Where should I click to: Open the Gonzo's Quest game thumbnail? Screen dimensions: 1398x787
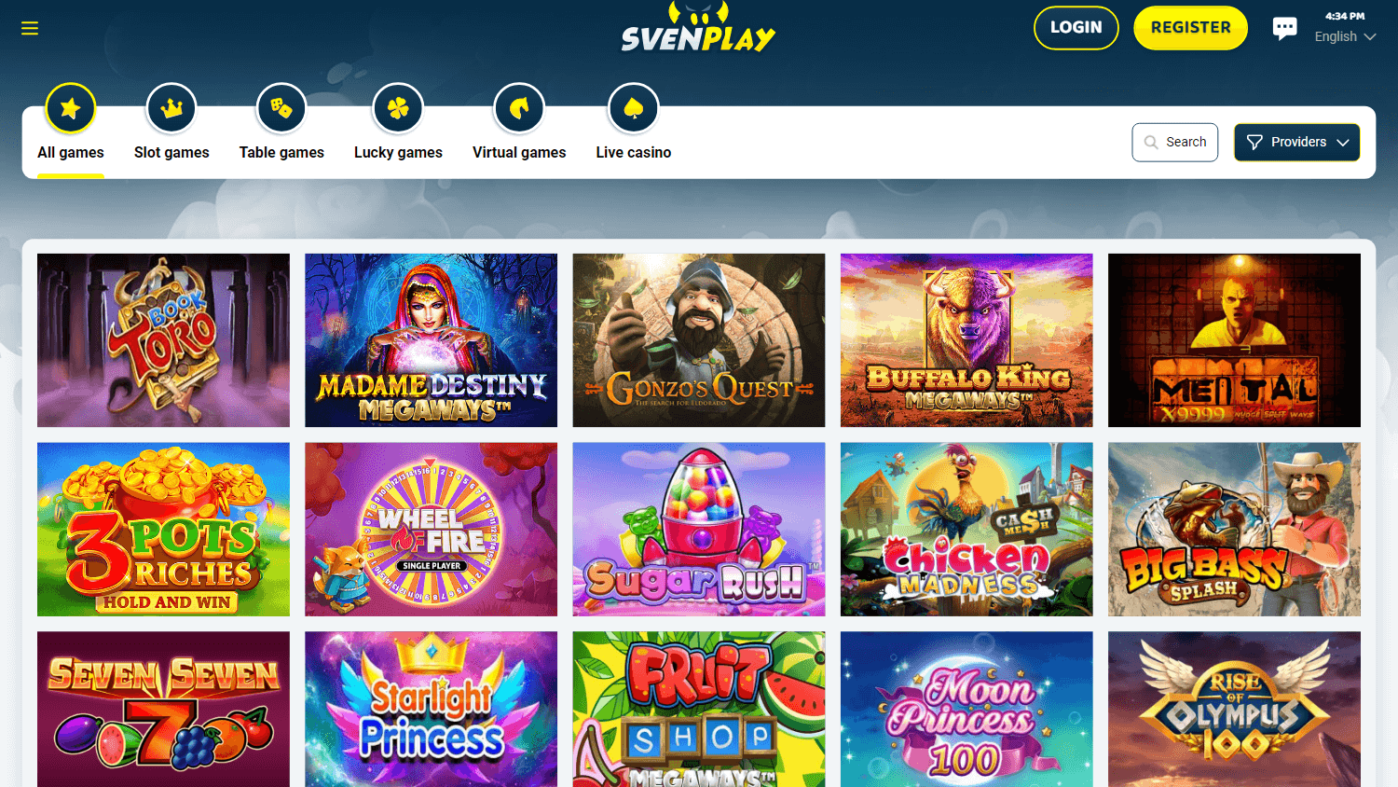(x=699, y=340)
